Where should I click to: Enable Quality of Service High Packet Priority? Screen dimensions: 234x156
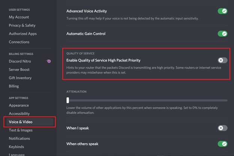(222, 60)
